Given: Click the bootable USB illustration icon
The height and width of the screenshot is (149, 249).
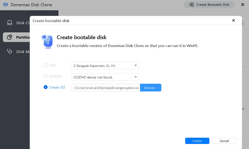Looking at the screenshot, I should pos(47,41).
